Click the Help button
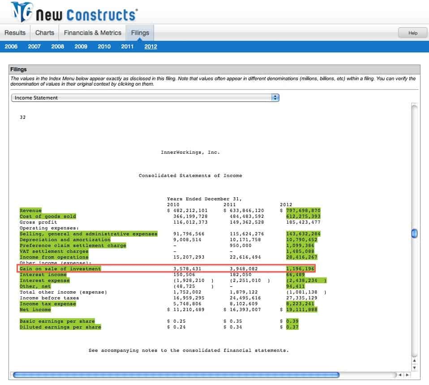The image size is (429, 385). click(x=412, y=33)
